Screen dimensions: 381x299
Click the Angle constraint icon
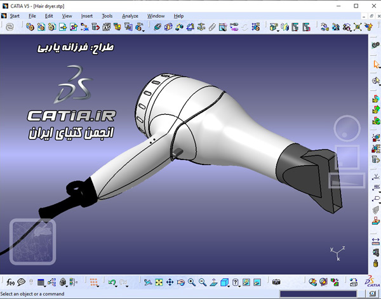coord(190,27)
